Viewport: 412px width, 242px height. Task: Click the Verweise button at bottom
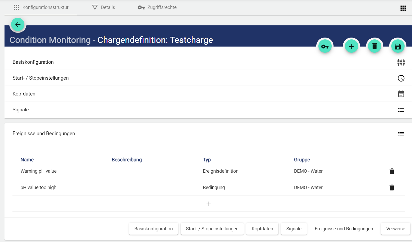[x=395, y=229]
